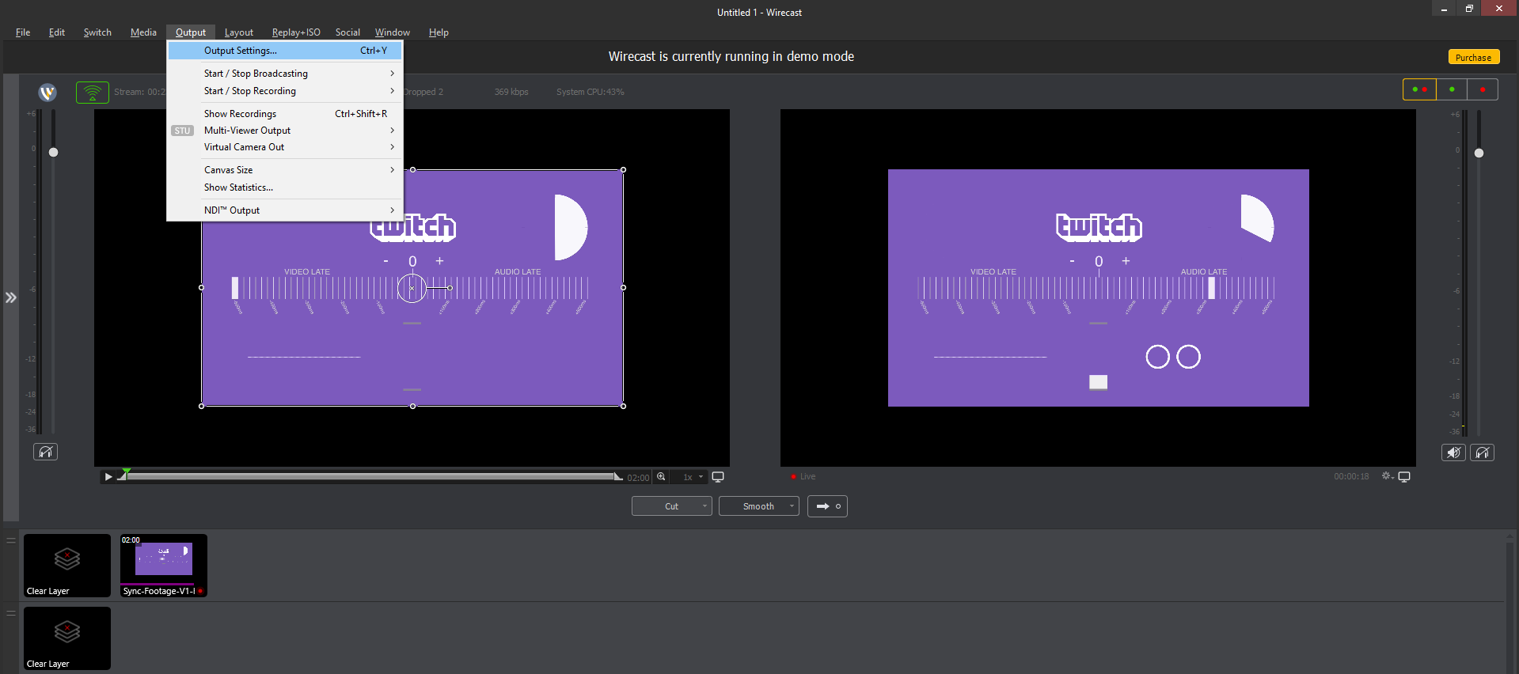Click the preview scrub bar
1519x674 pixels.
(x=372, y=477)
